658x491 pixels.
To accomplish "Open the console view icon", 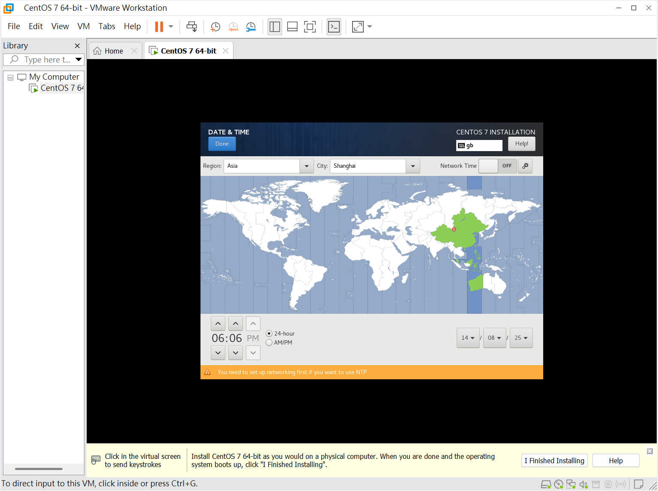I will (334, 27).
